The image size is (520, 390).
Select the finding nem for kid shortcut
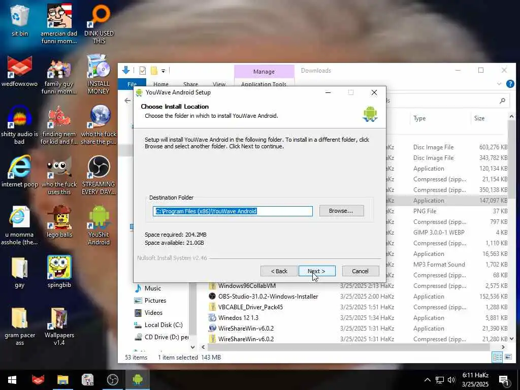pyautogui.click(x=59, y=125)
